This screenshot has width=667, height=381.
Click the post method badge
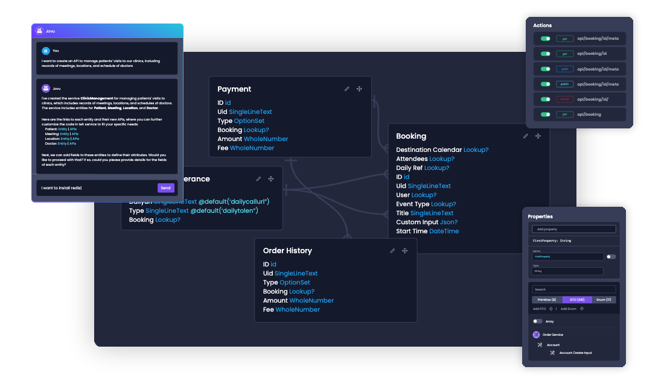point(564,69)
